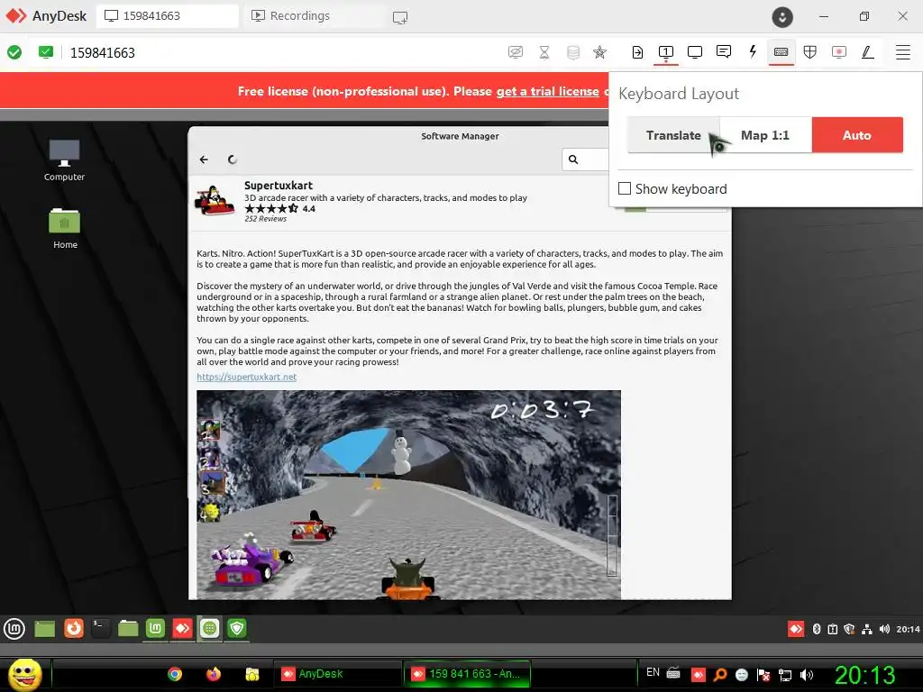Click the crossed-out monitor privacy icon
This screenshot has height=692, width=923.
(x=515, y=52)
